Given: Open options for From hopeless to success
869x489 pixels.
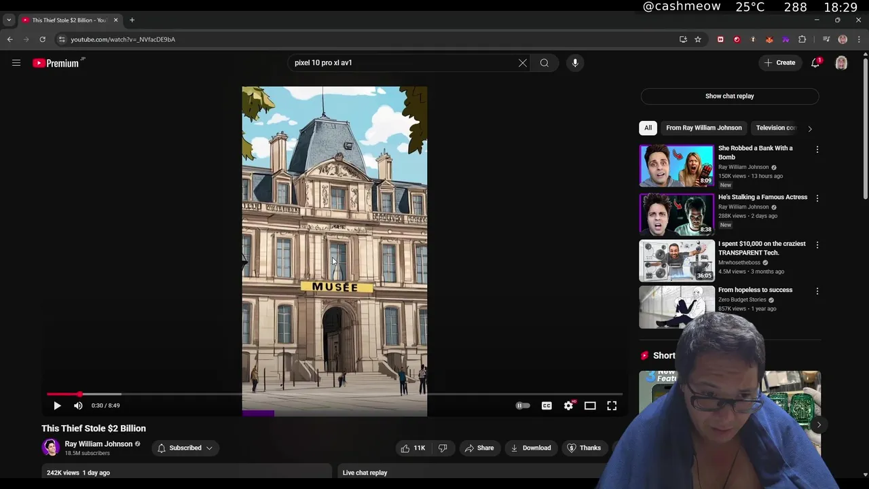Looking at the screenshot, I should pyautogui.click(x=817, y=291).
